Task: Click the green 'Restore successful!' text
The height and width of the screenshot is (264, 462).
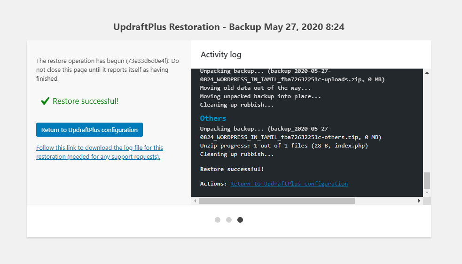Action: pos(86,101)
